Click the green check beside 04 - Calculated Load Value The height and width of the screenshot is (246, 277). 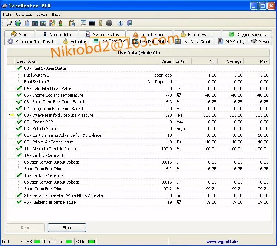[x=19, y=88]
